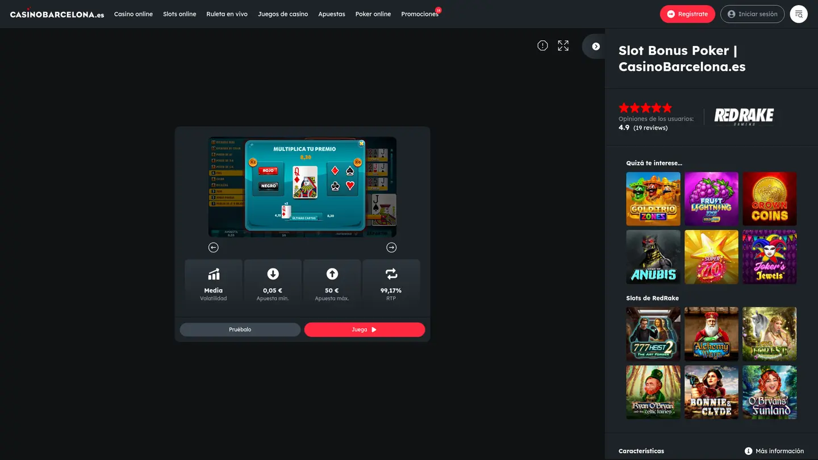Open the Anubis game thumbnail
818x460 pixels.
point(653,257)
